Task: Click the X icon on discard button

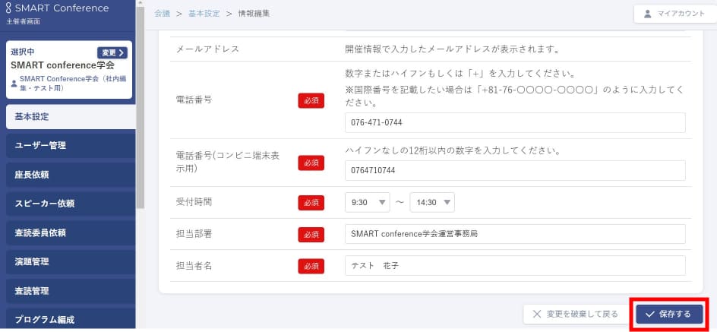Action: tap(537, 314)
